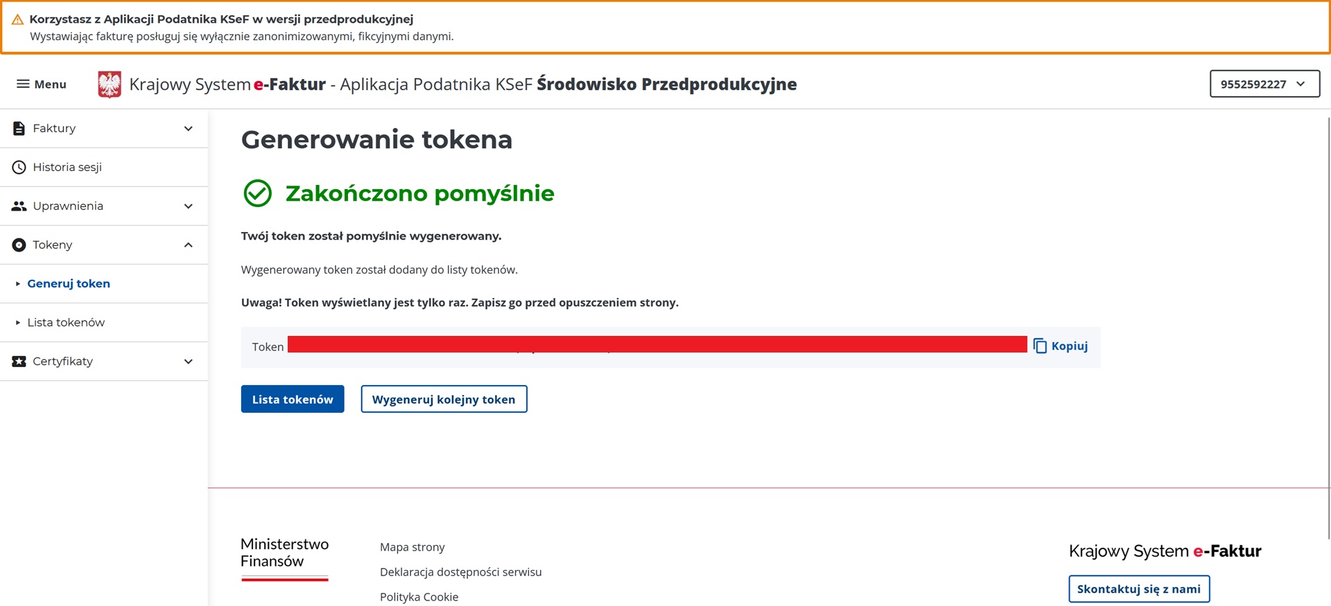Click the Polish eagle KSeF logo
The height and width of the screenshot is (606, 1331).
point(110,84)
